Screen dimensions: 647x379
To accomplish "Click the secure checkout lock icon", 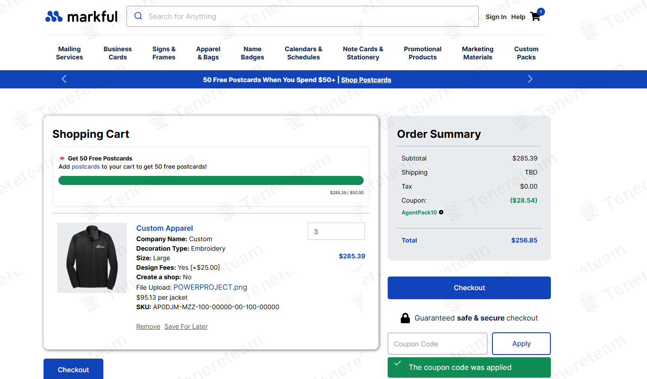I will pyautogui.click(x=405, y=318).
